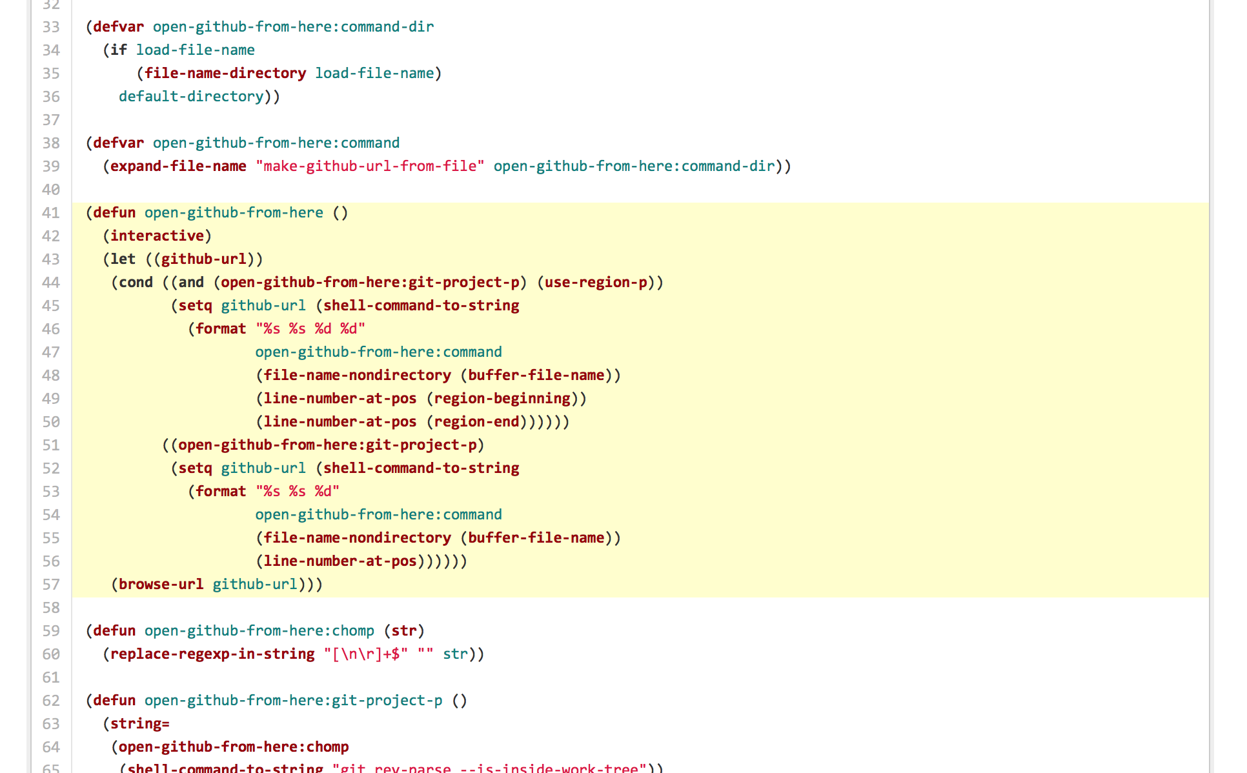Click line number 41
This screenshot has height=773, width=1247.
pos(51,213)
